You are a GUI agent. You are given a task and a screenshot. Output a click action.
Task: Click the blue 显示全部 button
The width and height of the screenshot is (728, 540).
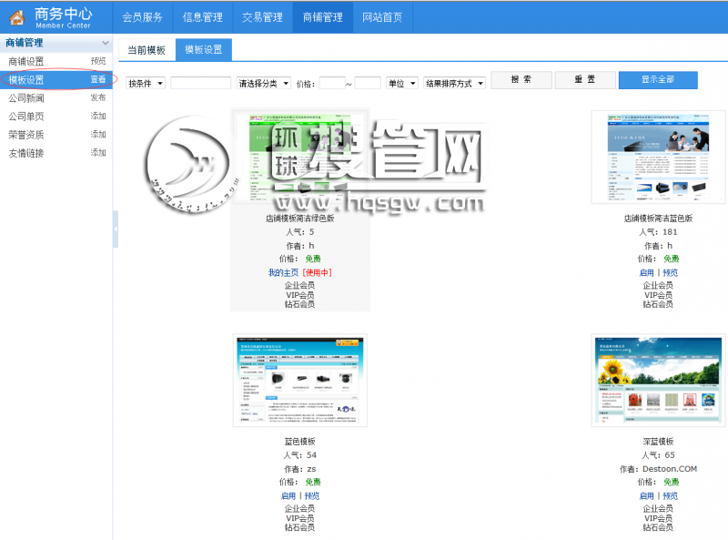pyautogui.click(x=658, y=80)
